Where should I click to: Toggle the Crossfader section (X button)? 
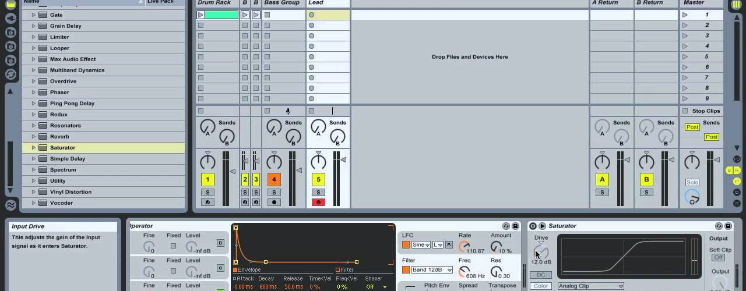coord(737,203)
